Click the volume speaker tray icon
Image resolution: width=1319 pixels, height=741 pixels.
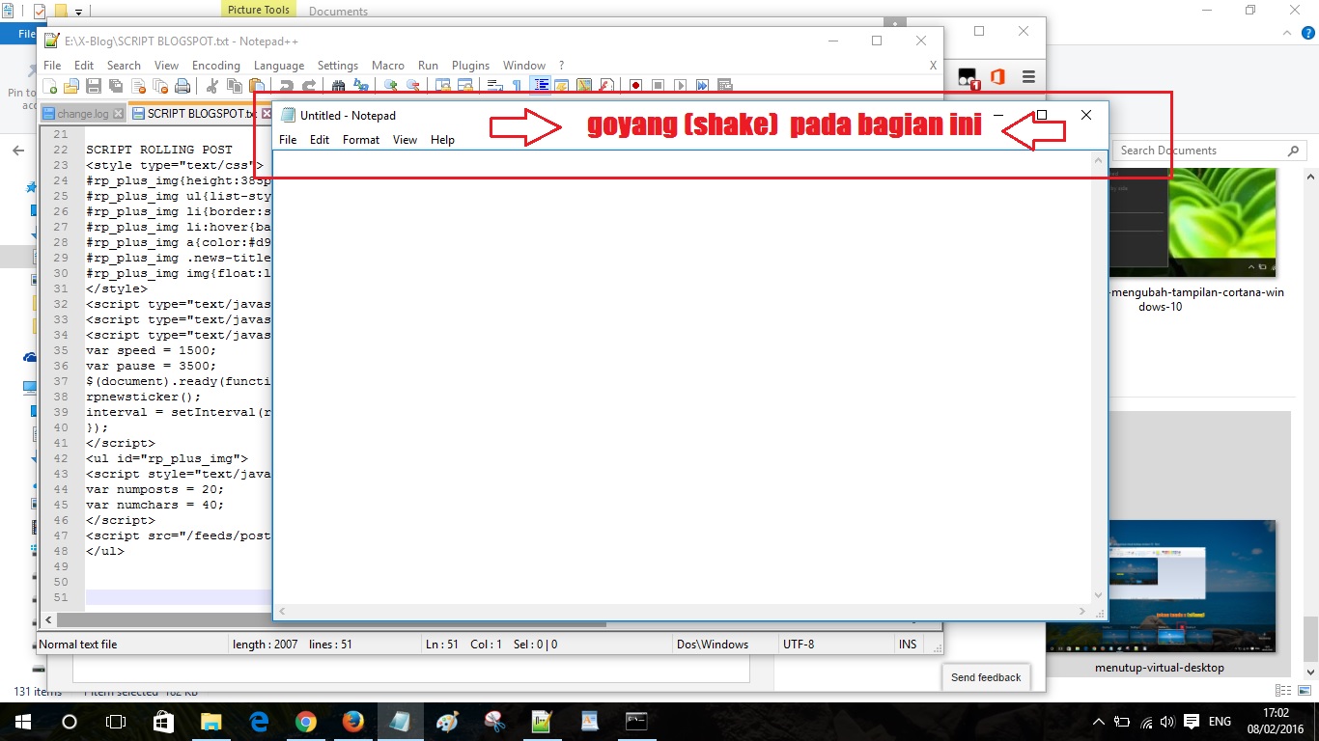click(1167, 722)
